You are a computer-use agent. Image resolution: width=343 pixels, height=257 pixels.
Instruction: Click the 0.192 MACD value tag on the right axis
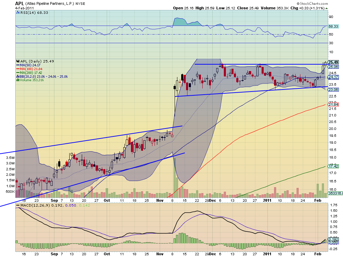[x=333, y=239]
